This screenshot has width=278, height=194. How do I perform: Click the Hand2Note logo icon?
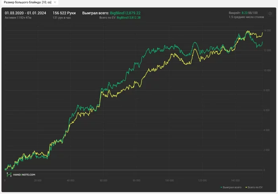tap(9, 175)
